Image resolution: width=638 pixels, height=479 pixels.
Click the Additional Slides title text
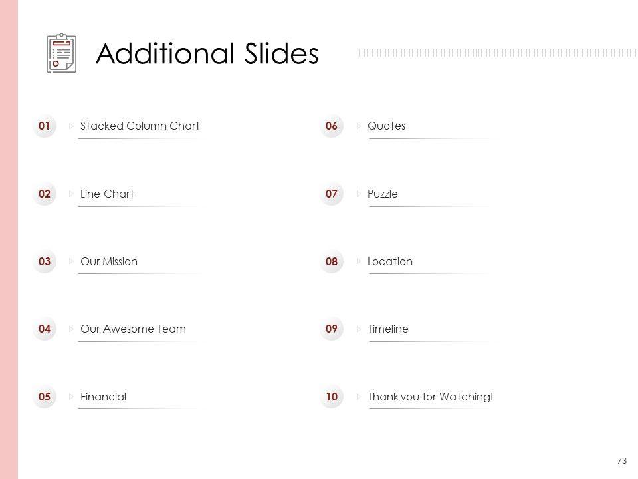coord(207,54)
